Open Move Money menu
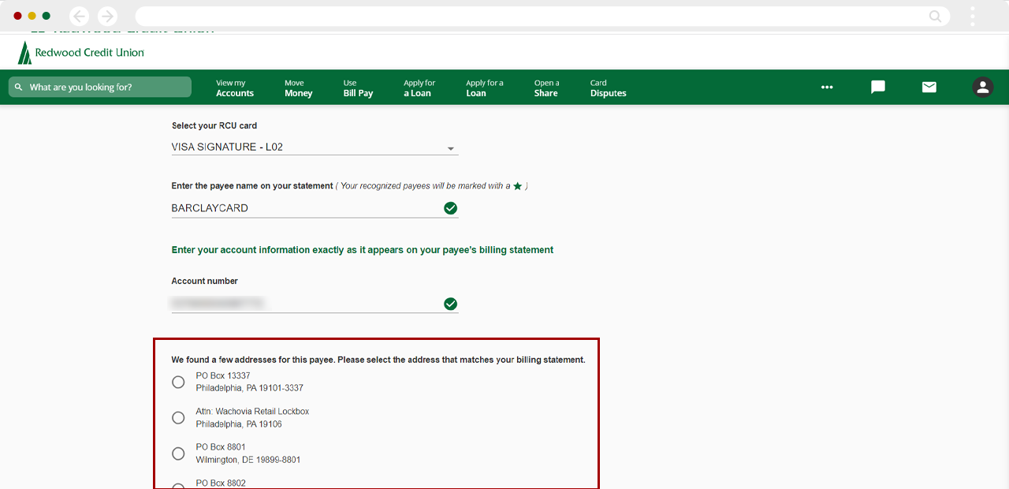This screenshot has width=1009, height=489. tap(299, 88)
